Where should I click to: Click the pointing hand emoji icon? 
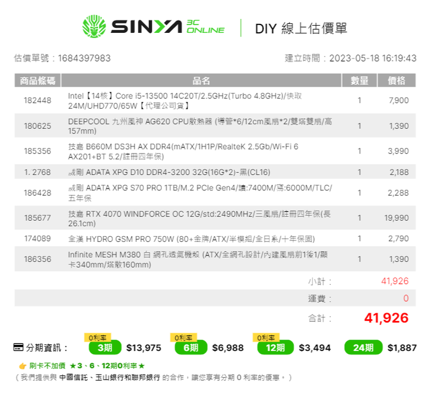(x=23, y=366)
